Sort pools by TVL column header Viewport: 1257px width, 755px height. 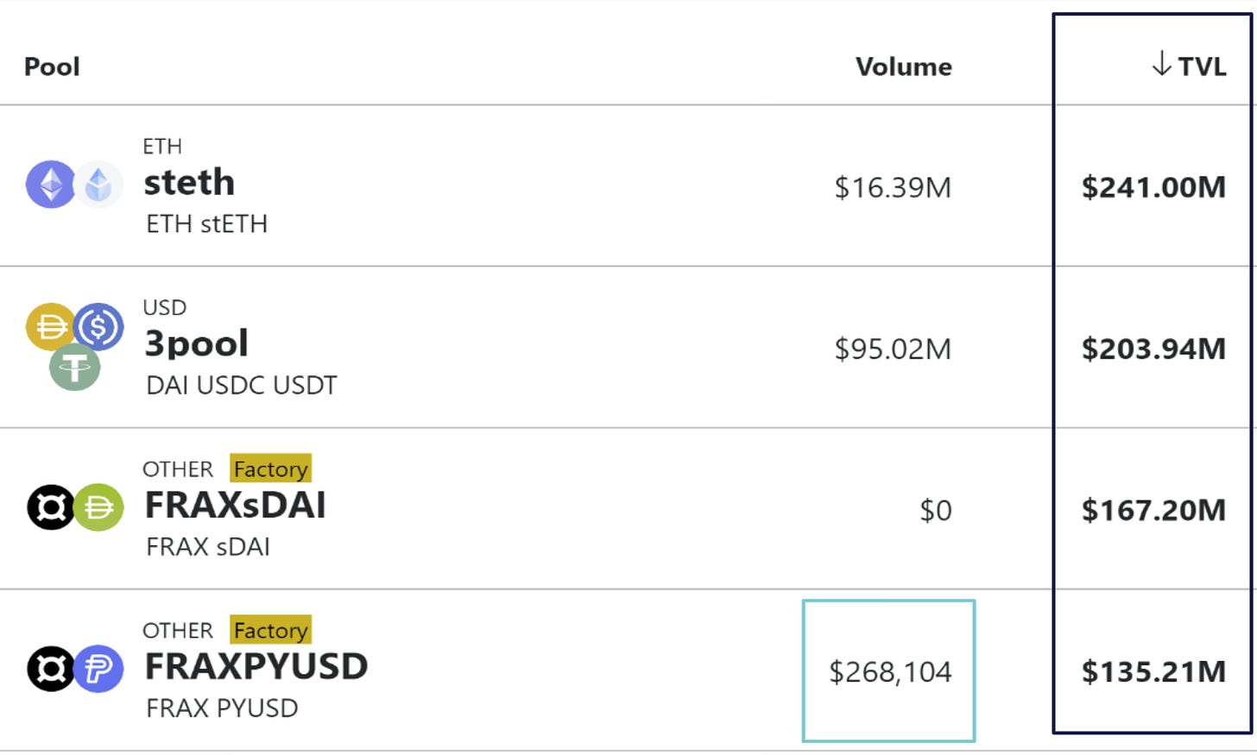pyautogui.click(x=1202, y=66)
